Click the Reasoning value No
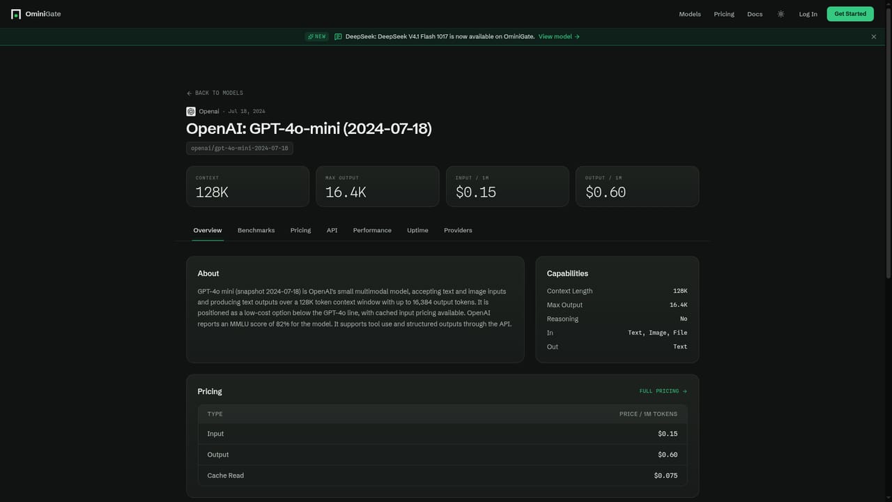 pyautogui.click(x=684, y=319)
